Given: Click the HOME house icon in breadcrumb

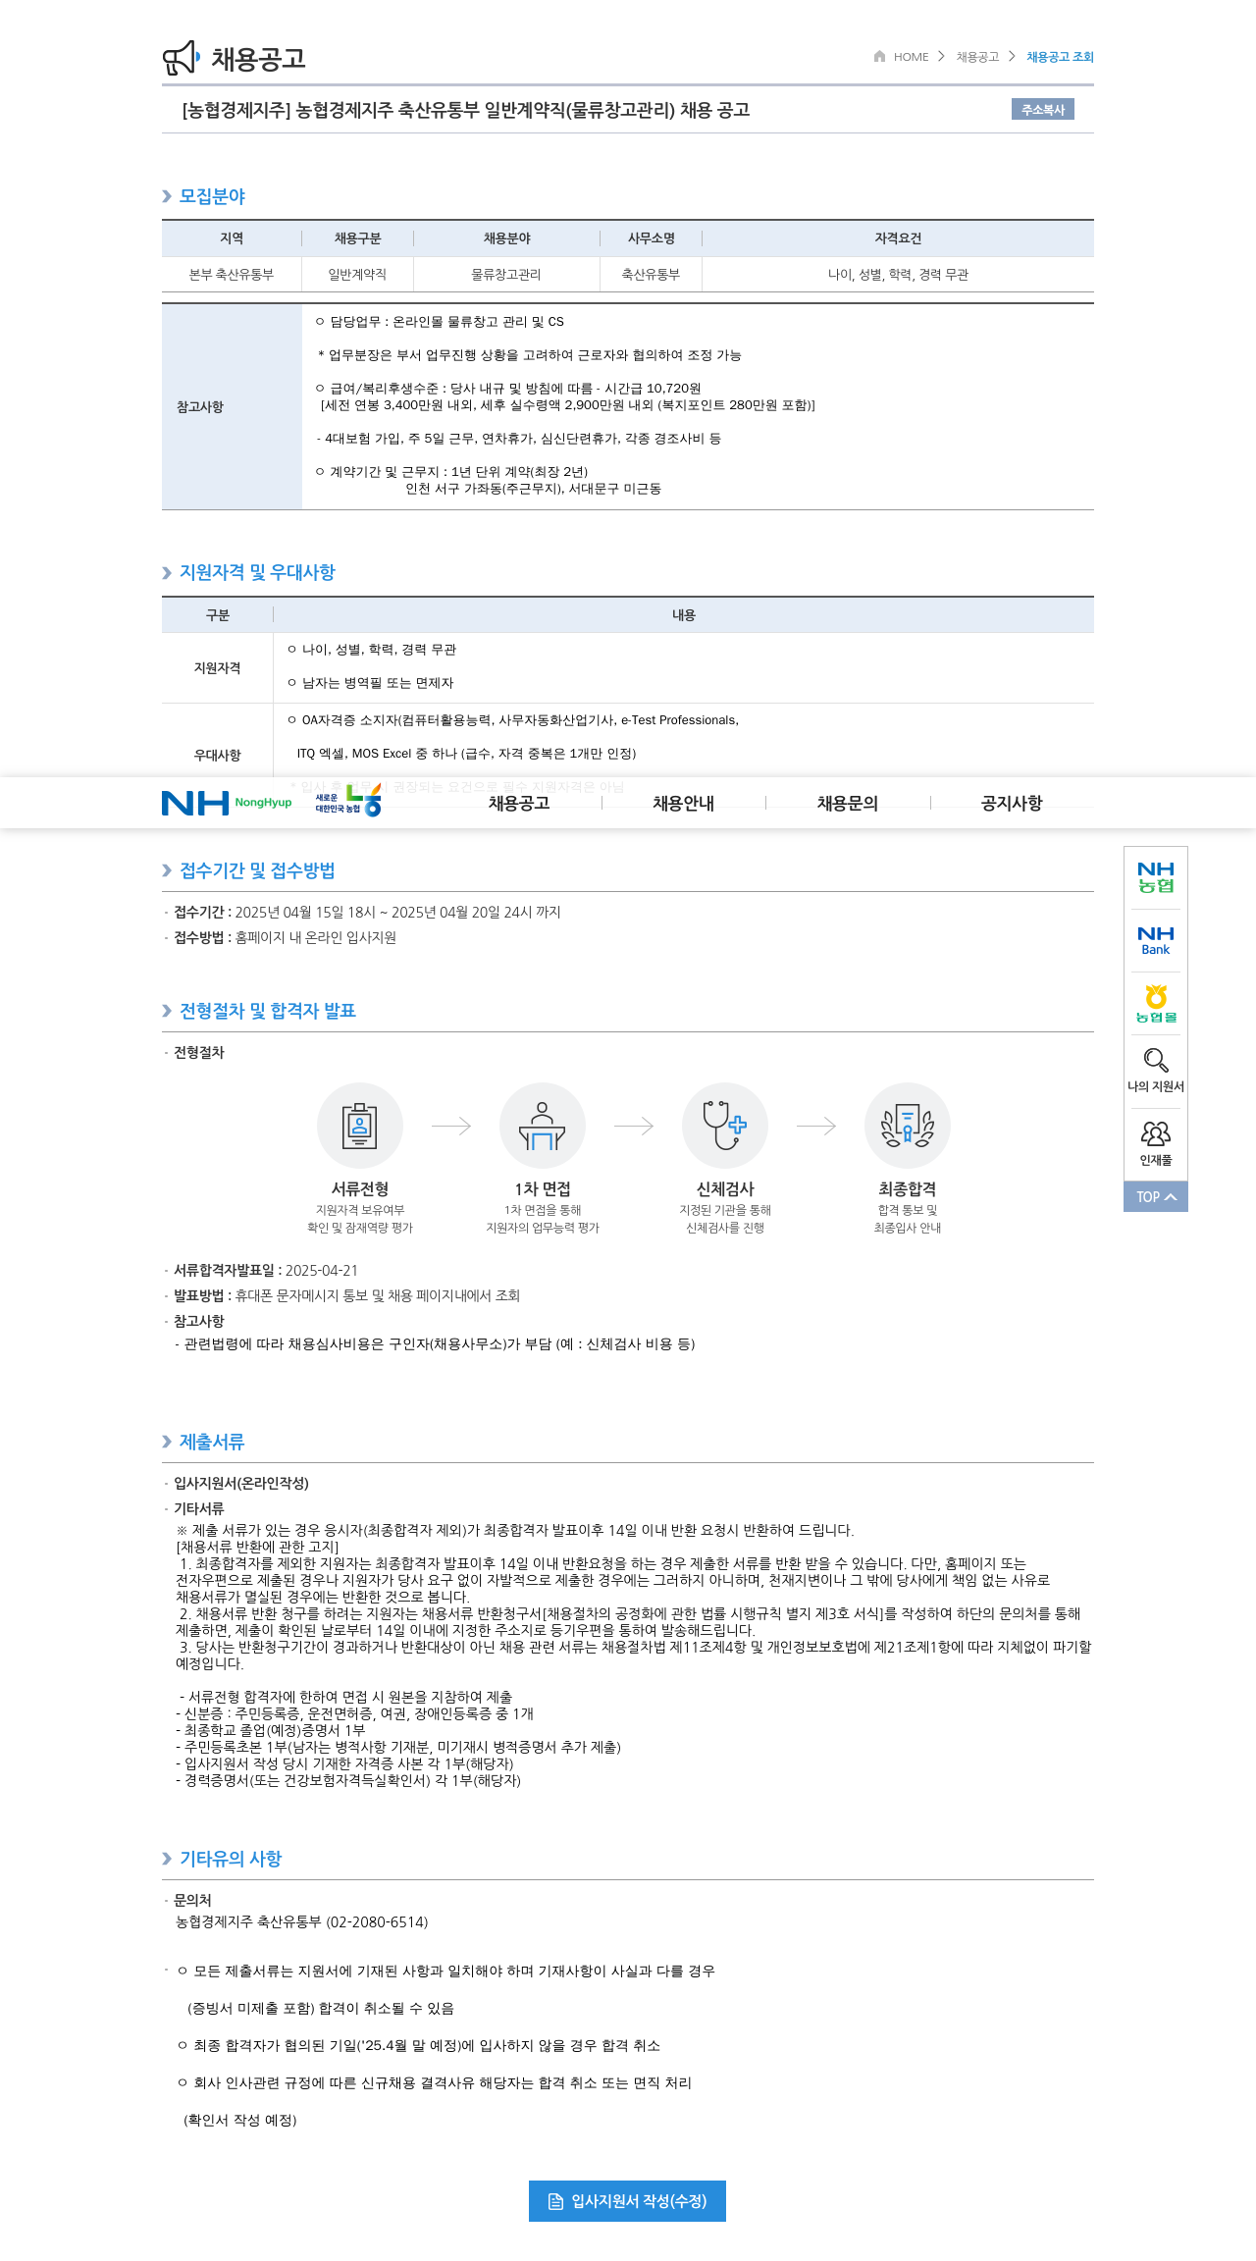Looking at the screenshot, I should pos(879,56).
